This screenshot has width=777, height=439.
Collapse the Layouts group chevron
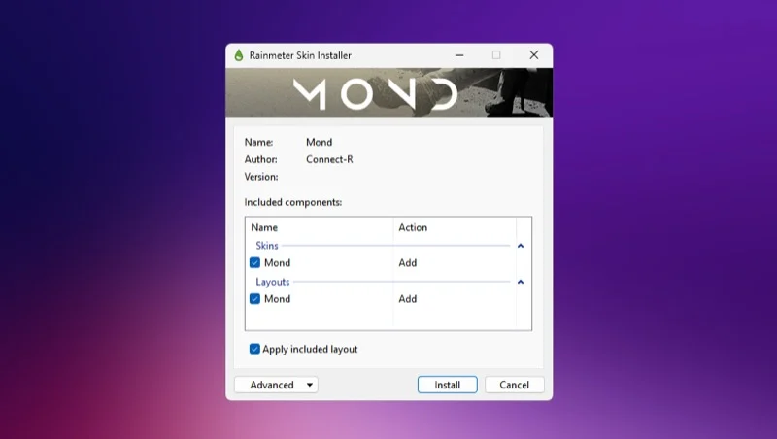click(x=521, y=282)
